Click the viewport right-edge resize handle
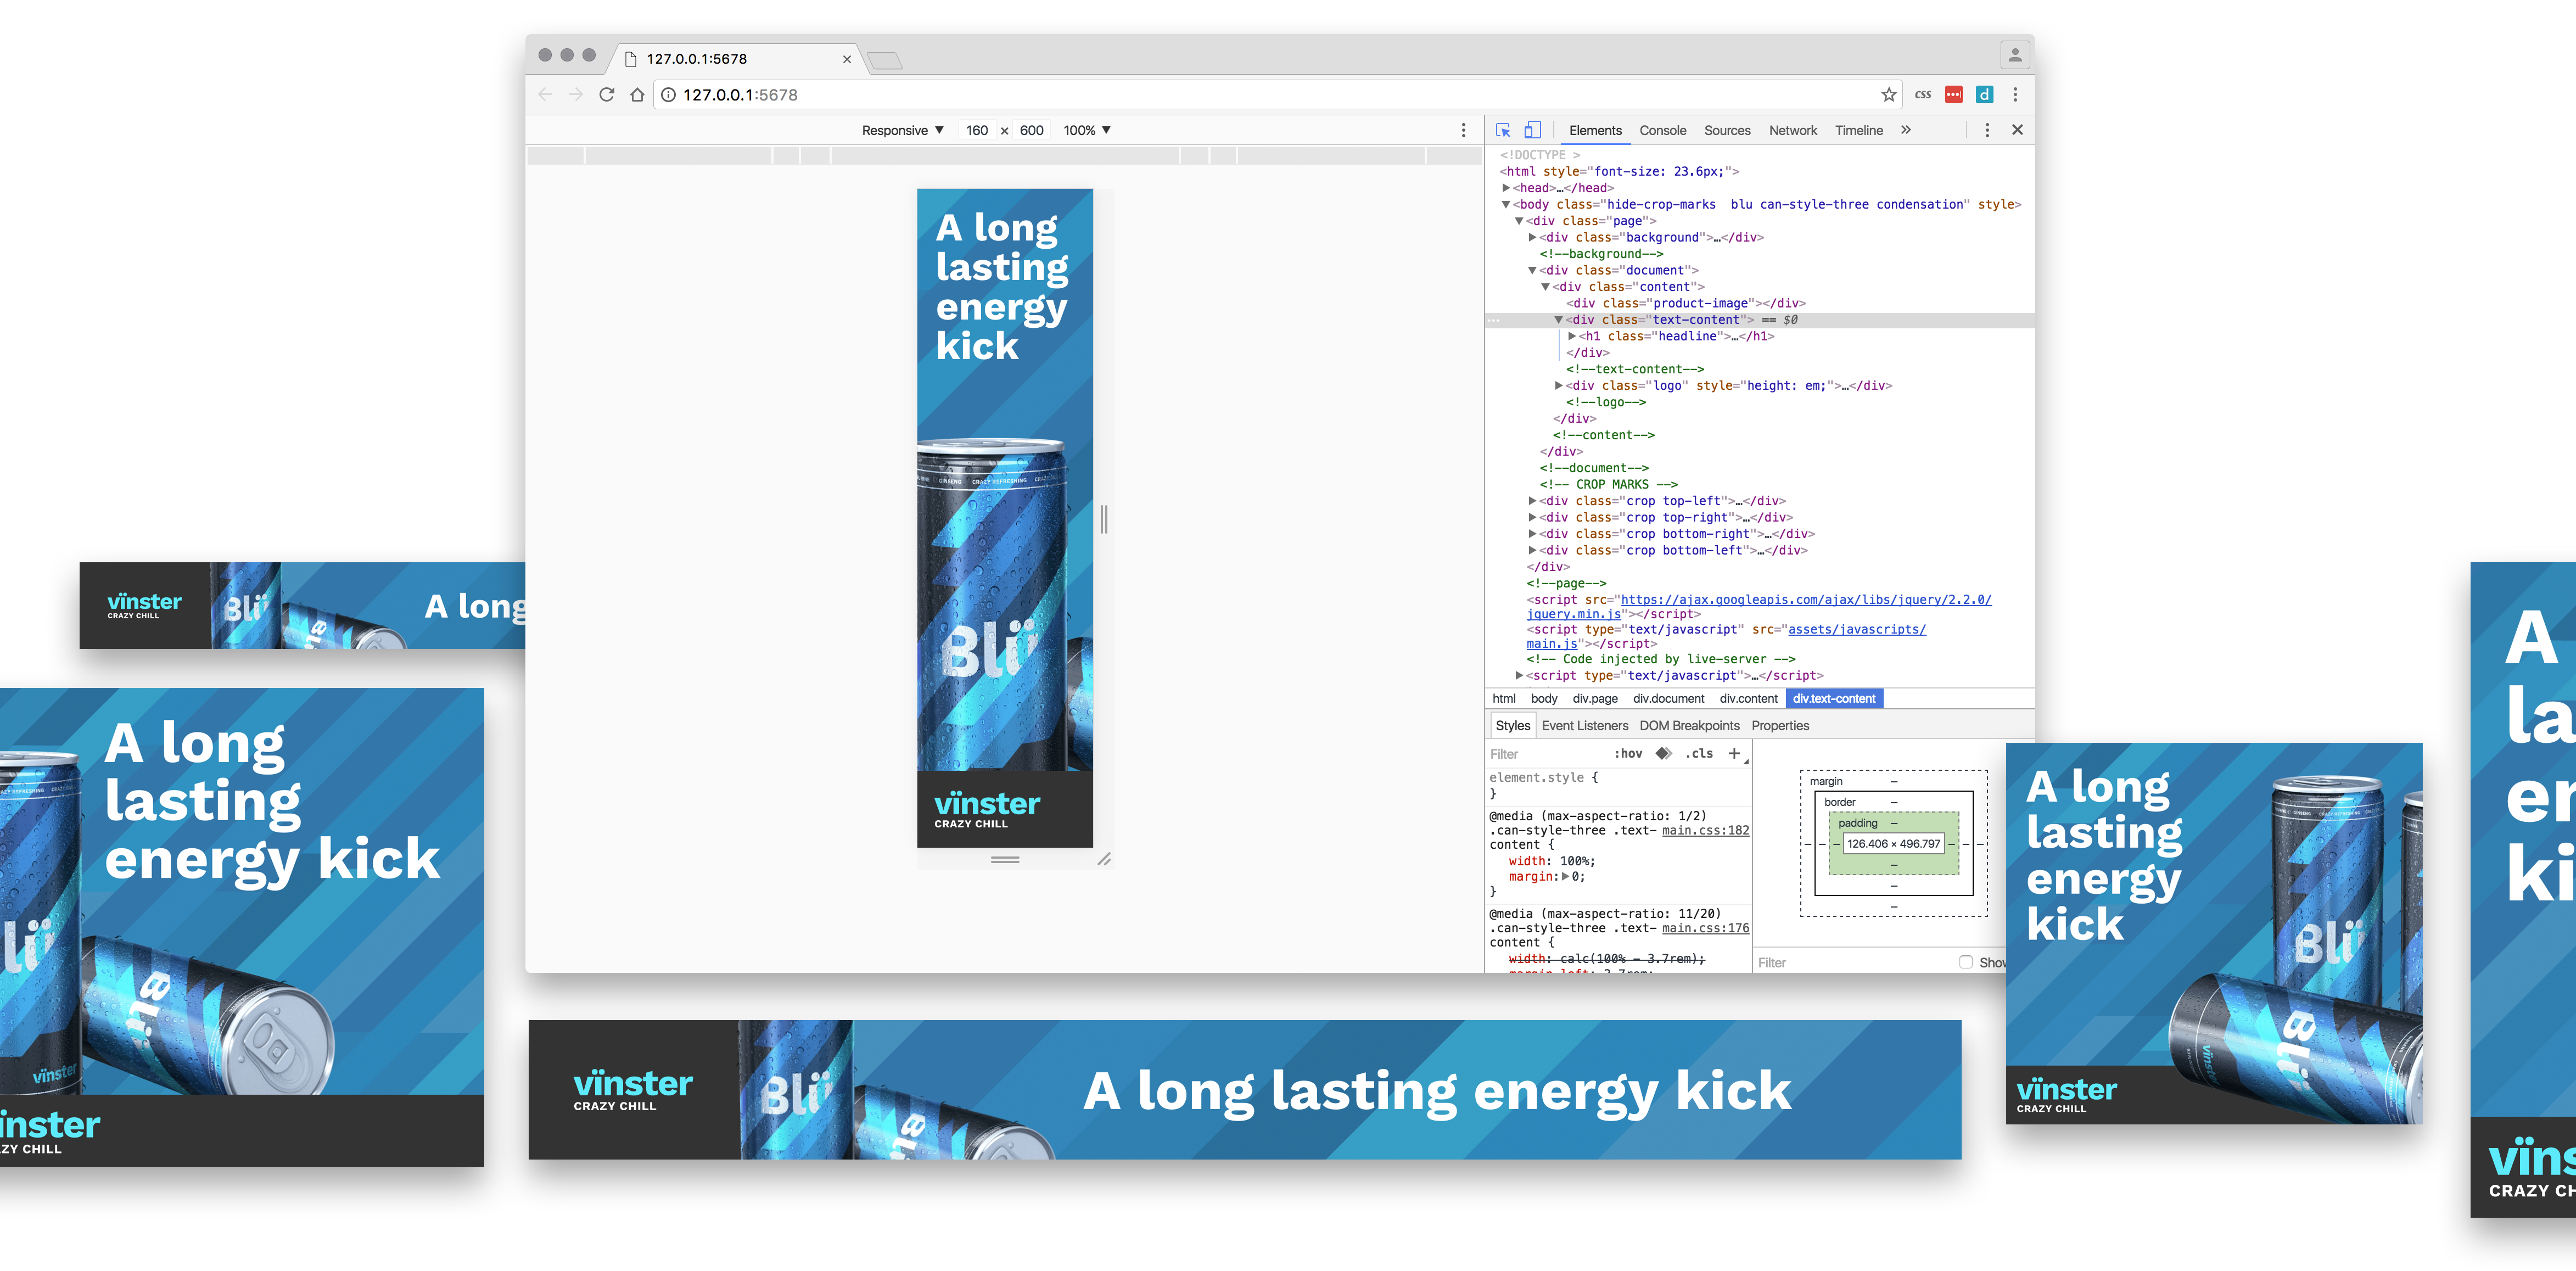Image resolution: width=2576 pixels, height=1271 pixels. pyautogui.click(x=1104, y=519)
